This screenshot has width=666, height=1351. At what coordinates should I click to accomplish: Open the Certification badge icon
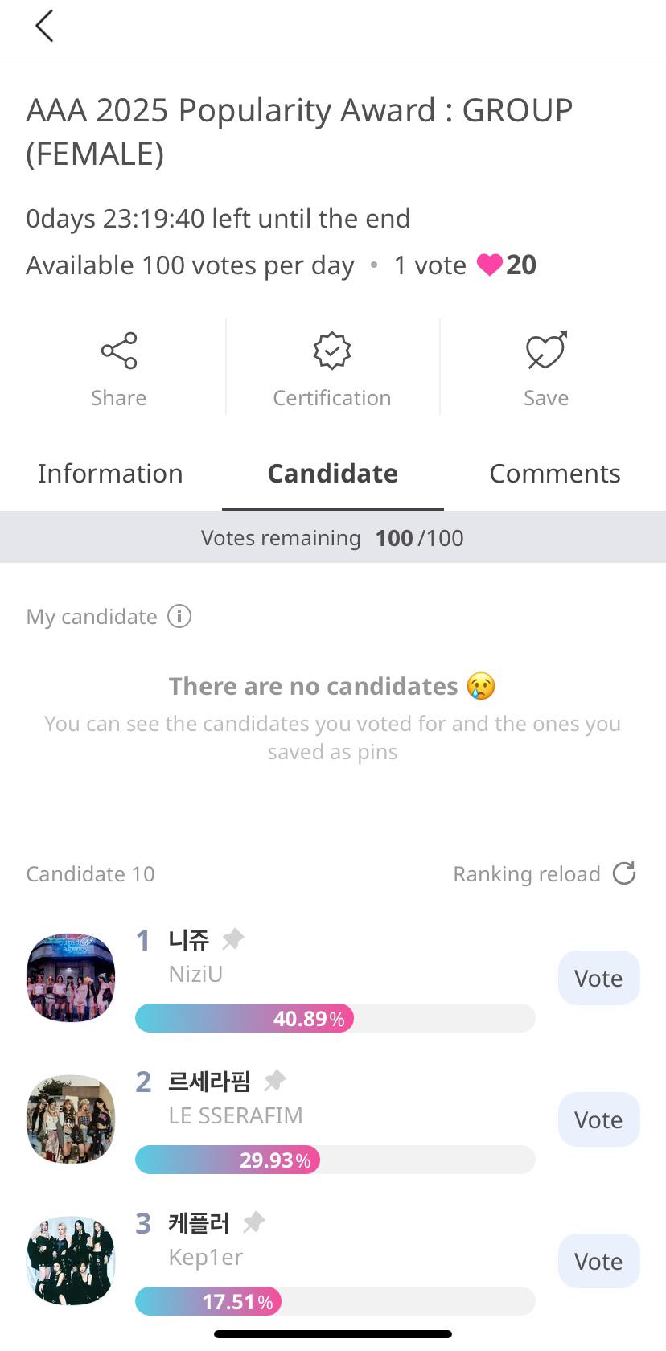(332, 351)
